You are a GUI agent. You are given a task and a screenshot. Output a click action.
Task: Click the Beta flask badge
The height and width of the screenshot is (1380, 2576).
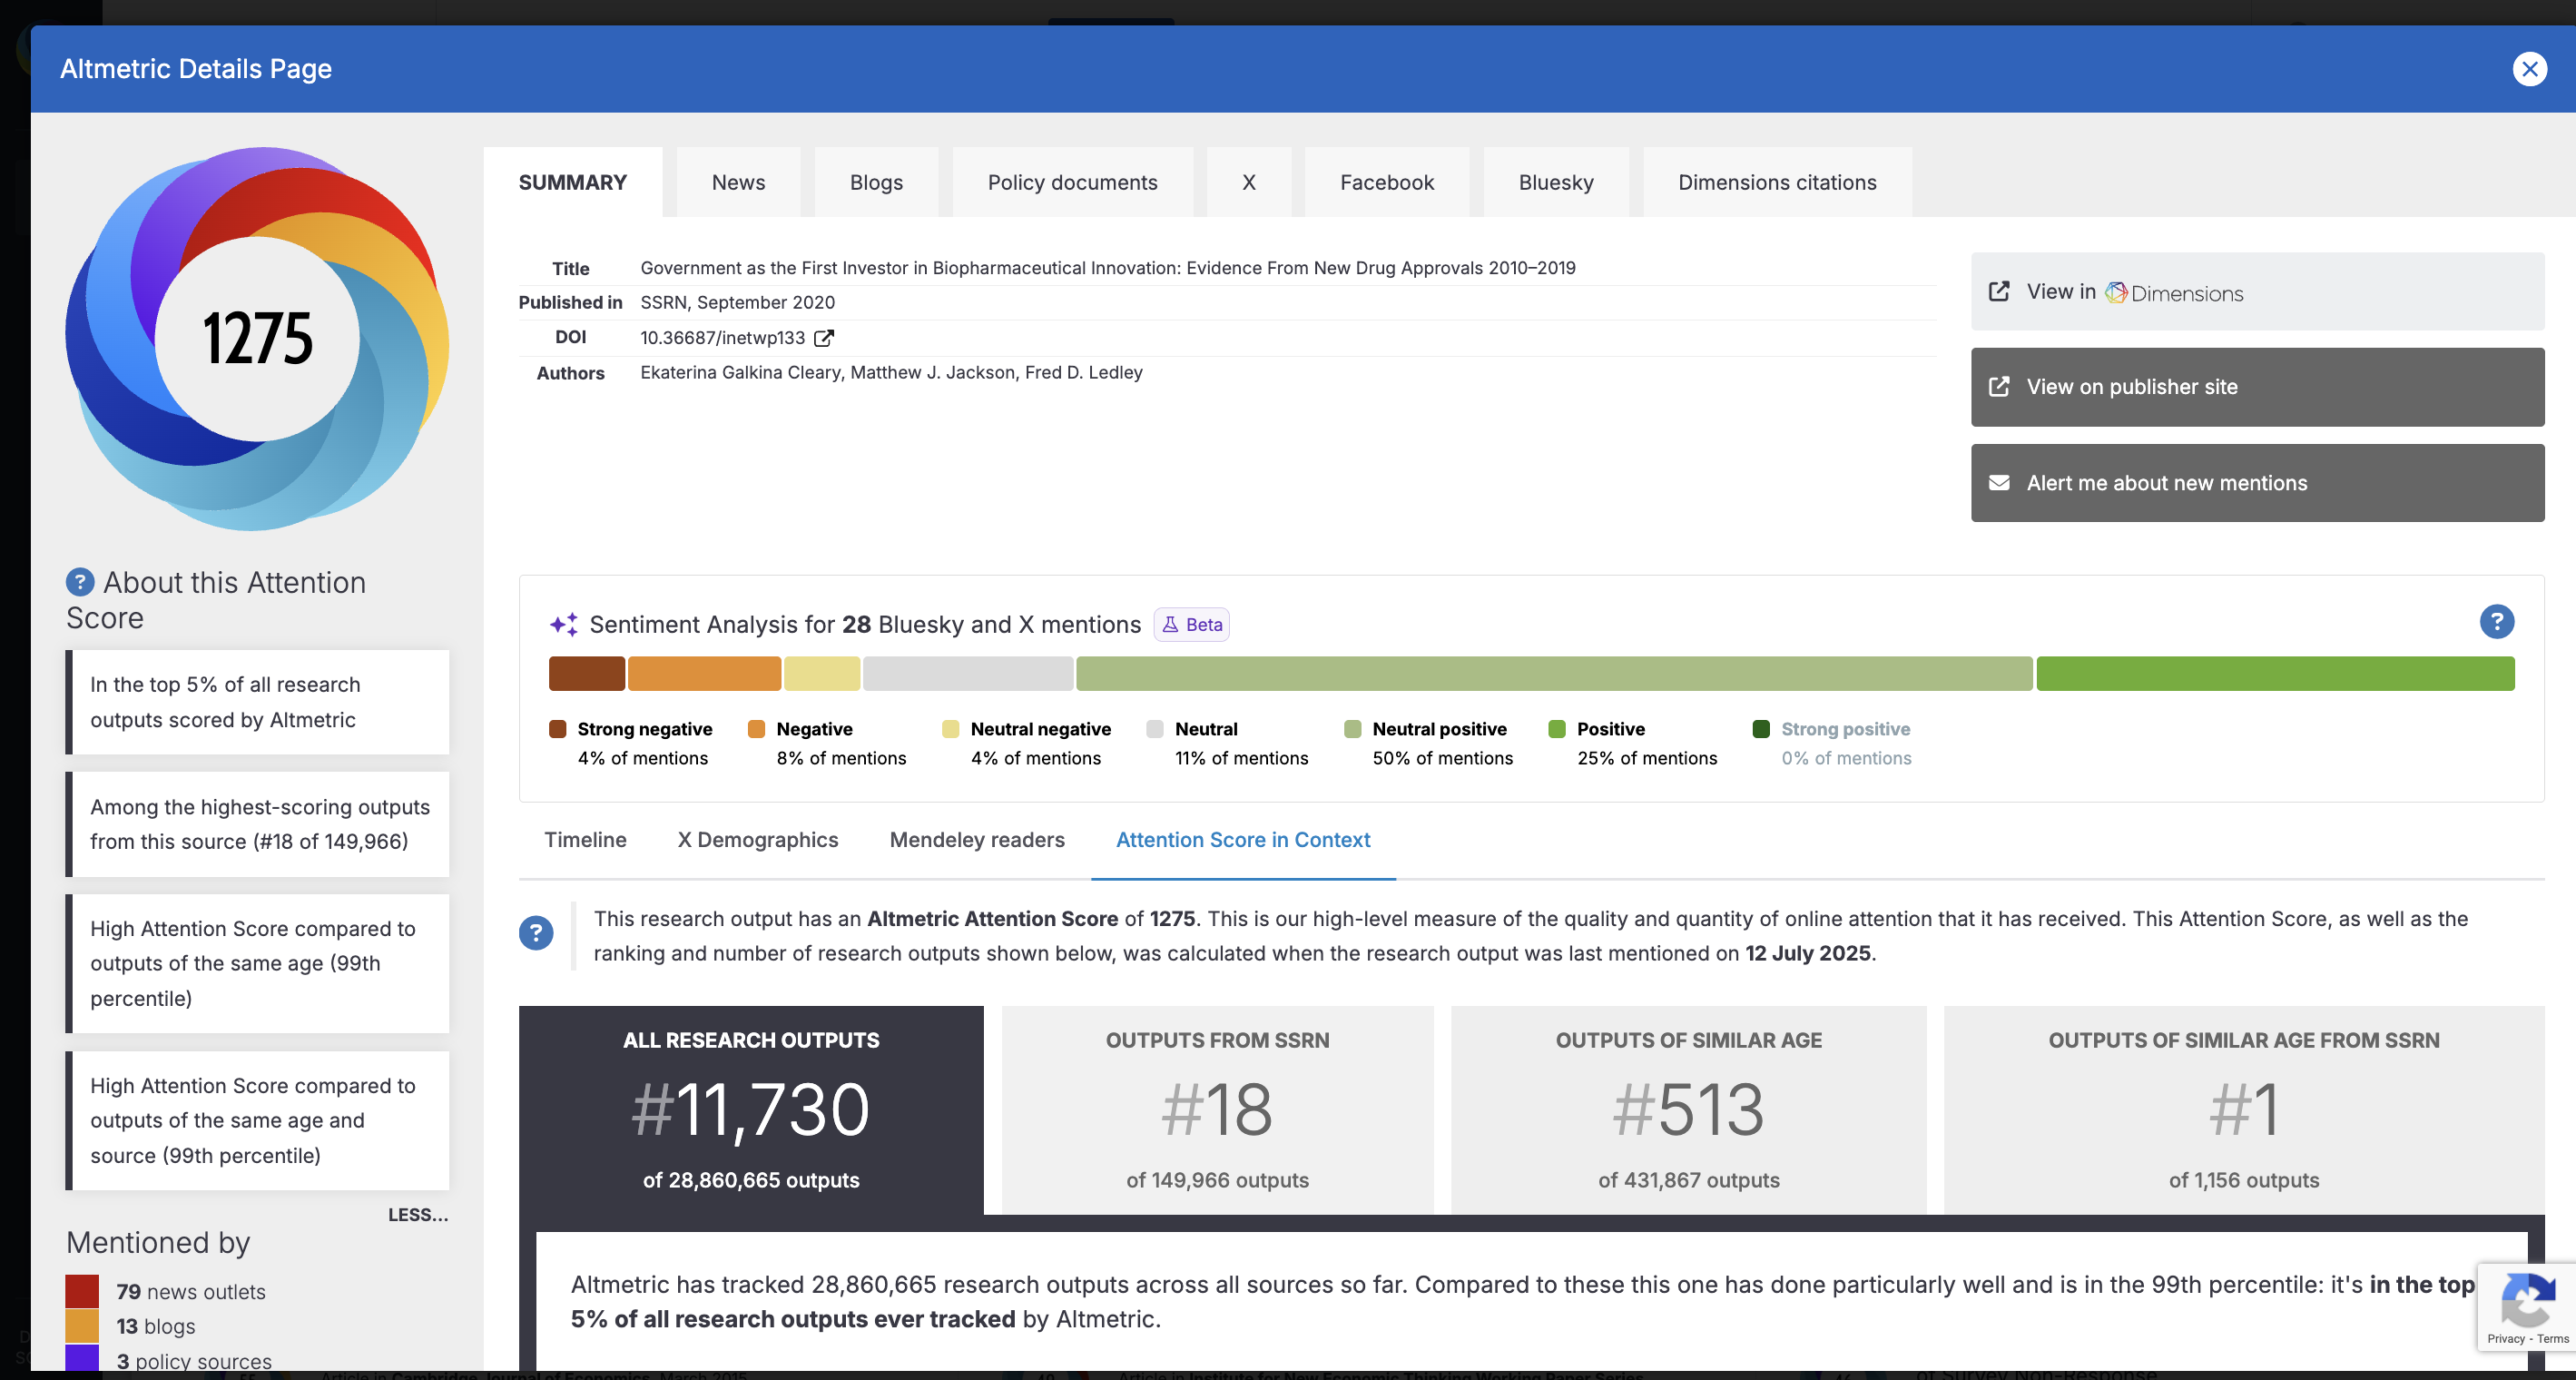[1191, 624]
